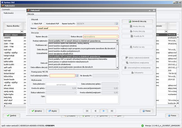Click into the Kod zadania/wydatku field
This screenshot has width=182, height=128.
click(x=62, y=76)
